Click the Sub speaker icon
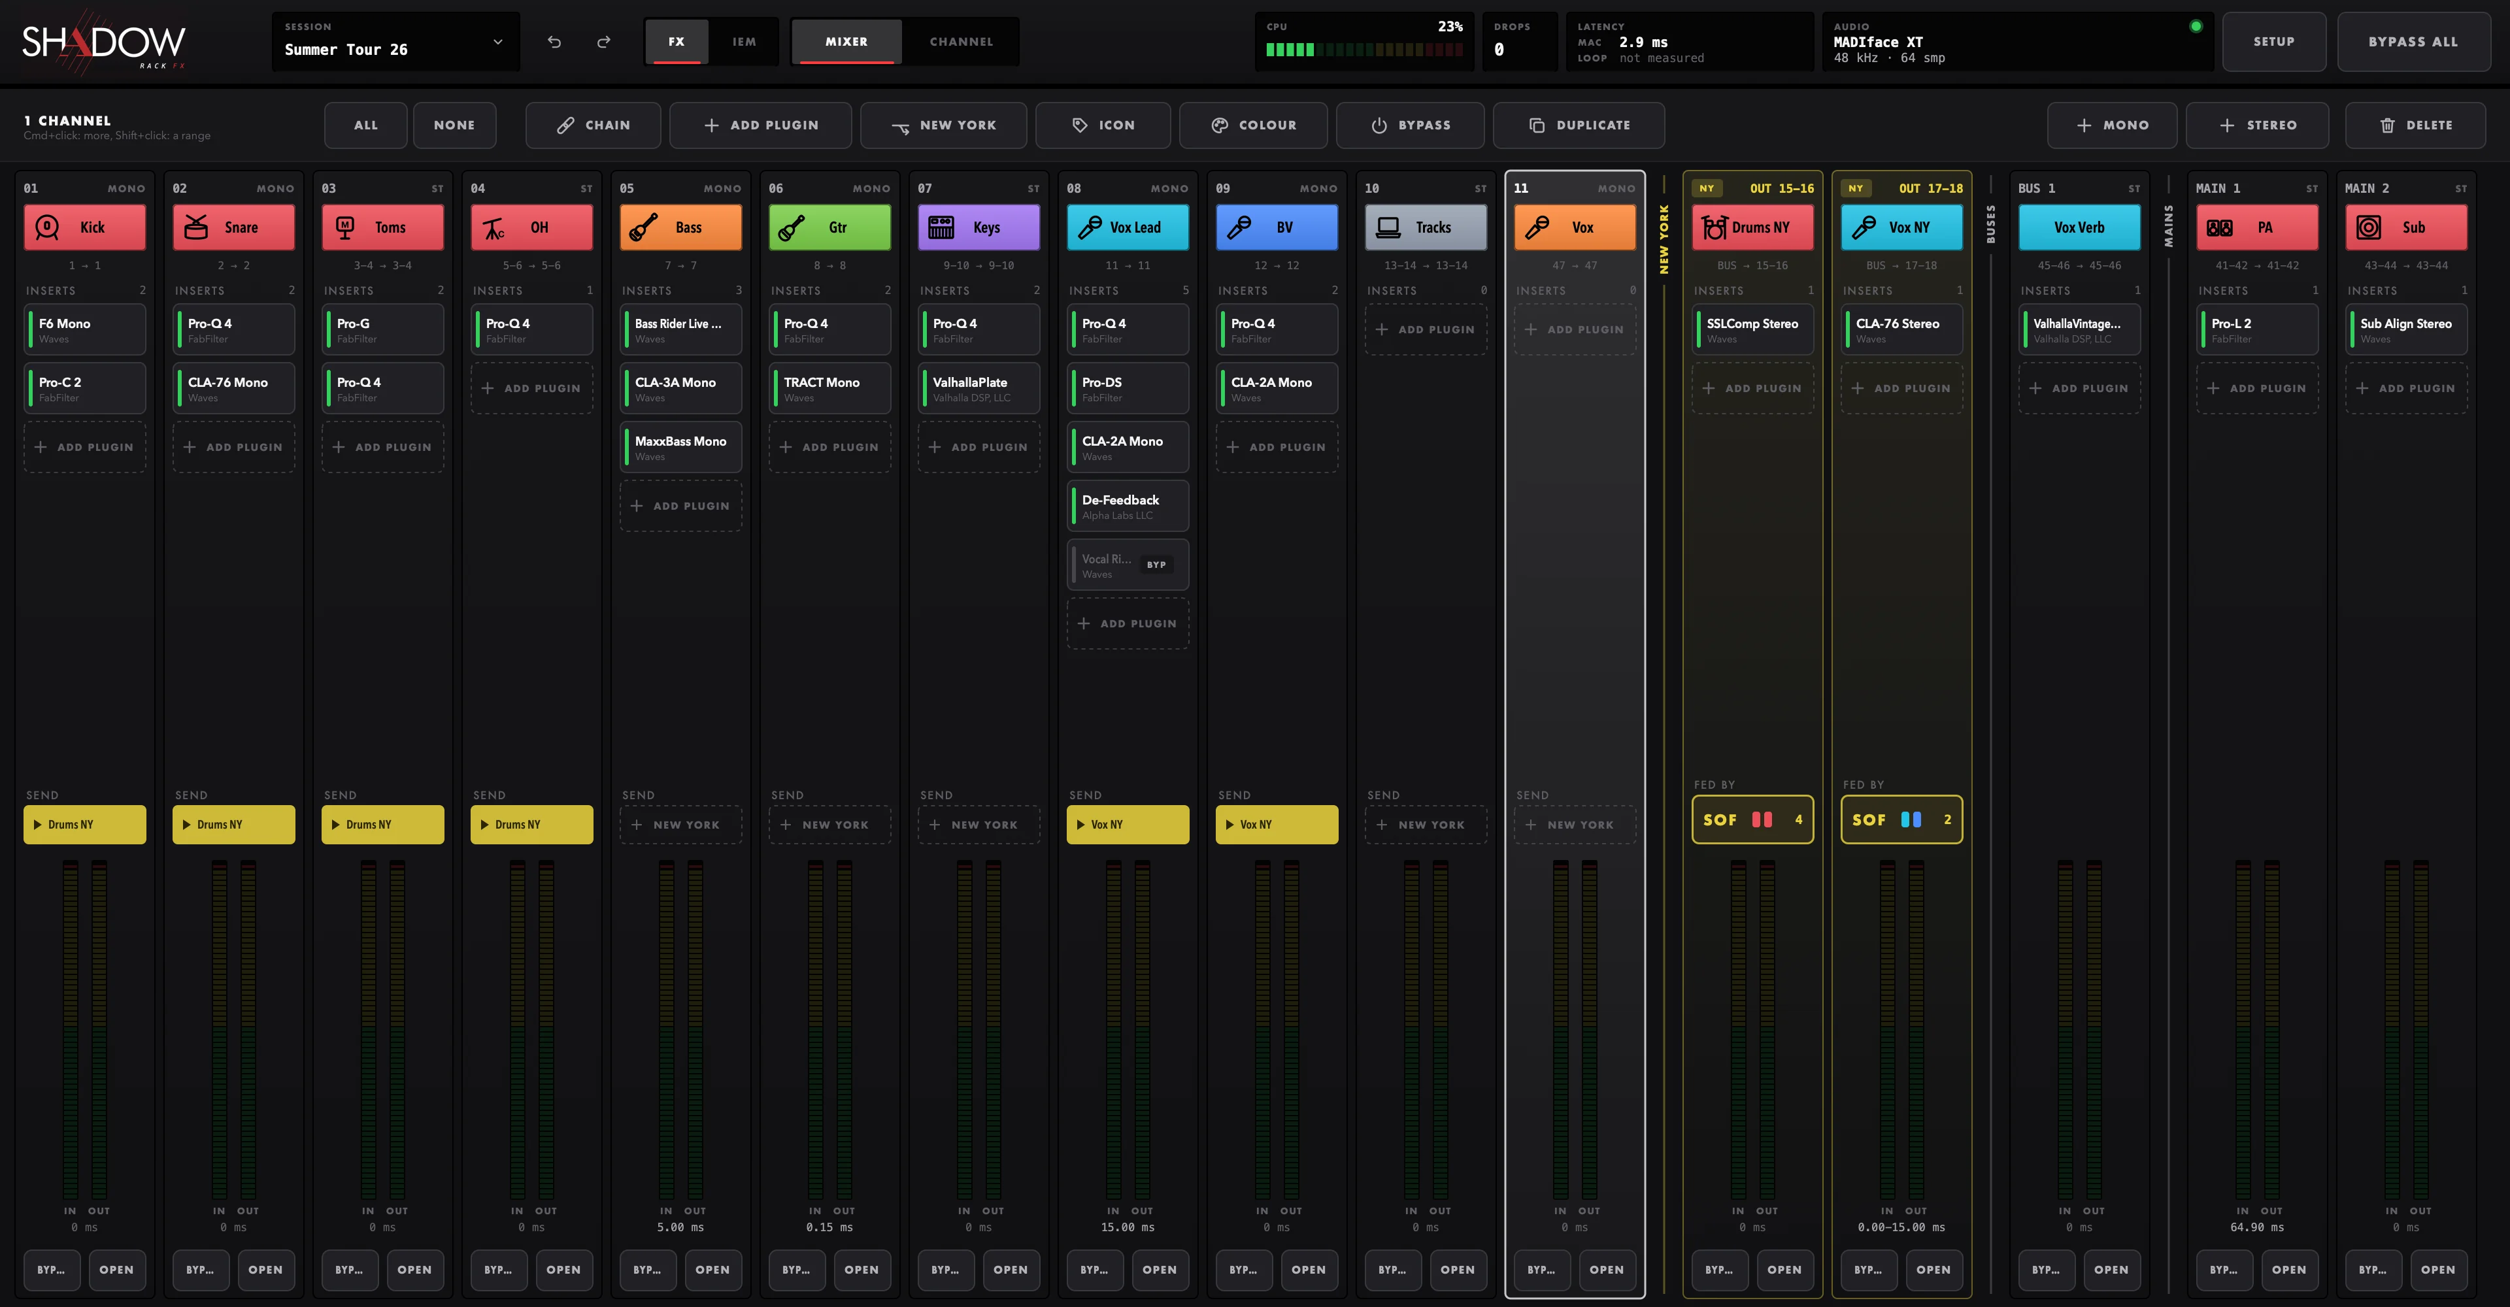This screenshot has height=1307, width=2510. coord(2369,227)
